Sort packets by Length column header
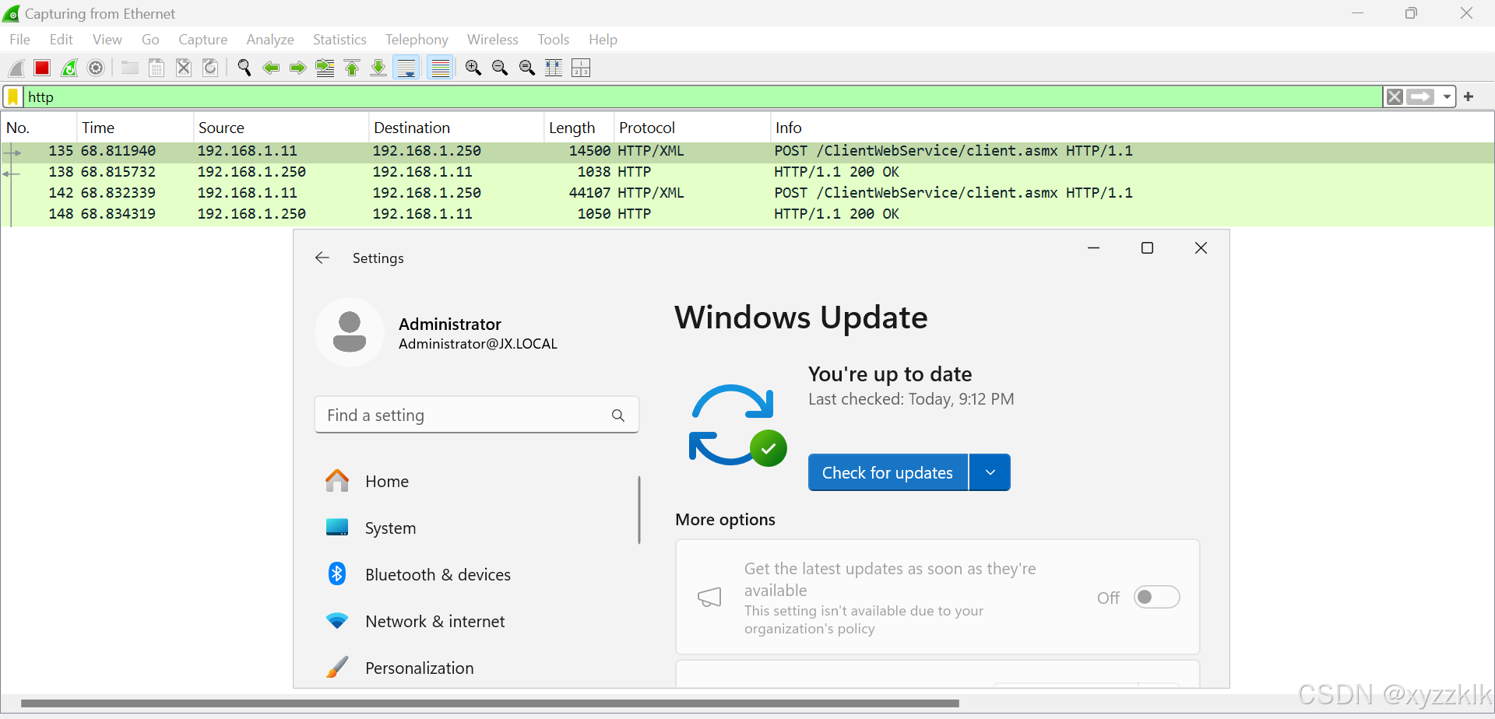1495x719 pixels. click(x=579, y=128)
